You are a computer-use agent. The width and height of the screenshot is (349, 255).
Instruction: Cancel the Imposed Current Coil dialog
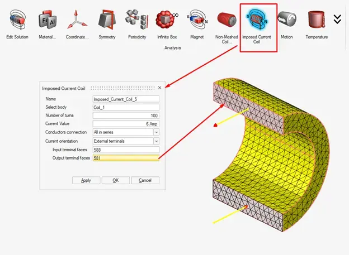pos(145,180)
